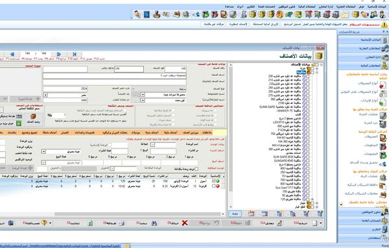The height and width of the screenshot is (248, 389).
Task: Open the إدارة المخازن menu
Action: (325, 6)
